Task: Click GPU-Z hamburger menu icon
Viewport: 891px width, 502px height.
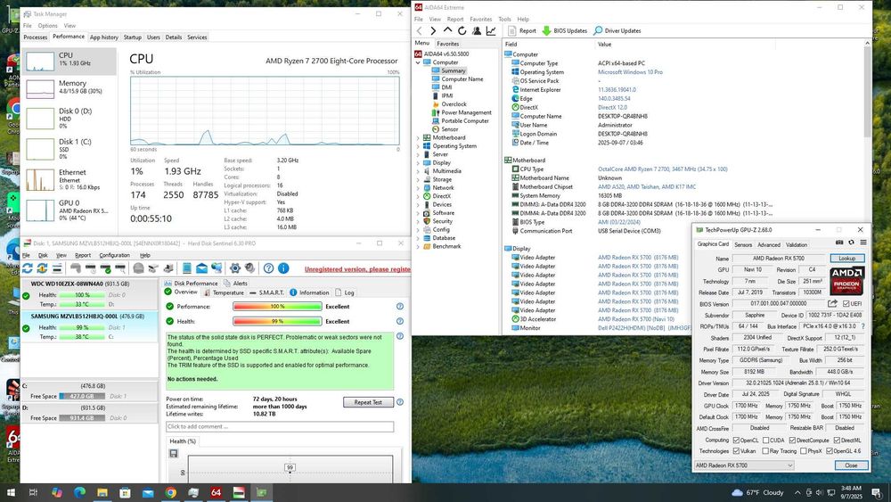Action: tap(862, 244)
